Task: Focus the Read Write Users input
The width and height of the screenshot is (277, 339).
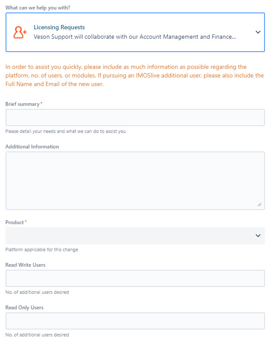Action: pyautogui.click(x=135, y=278)
